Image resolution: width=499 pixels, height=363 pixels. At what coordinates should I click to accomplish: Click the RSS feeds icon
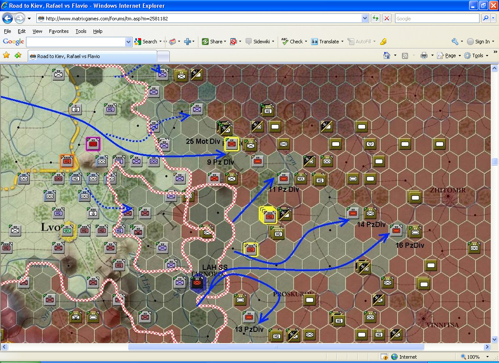click(x=405, y=56)
